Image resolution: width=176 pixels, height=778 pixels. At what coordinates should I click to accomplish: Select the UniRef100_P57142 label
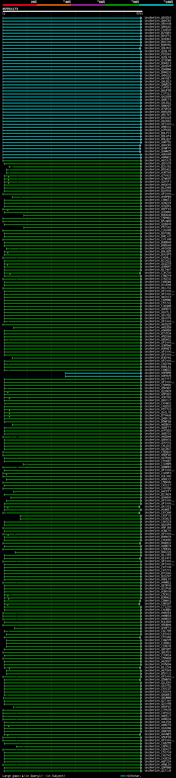pos(158,227)
